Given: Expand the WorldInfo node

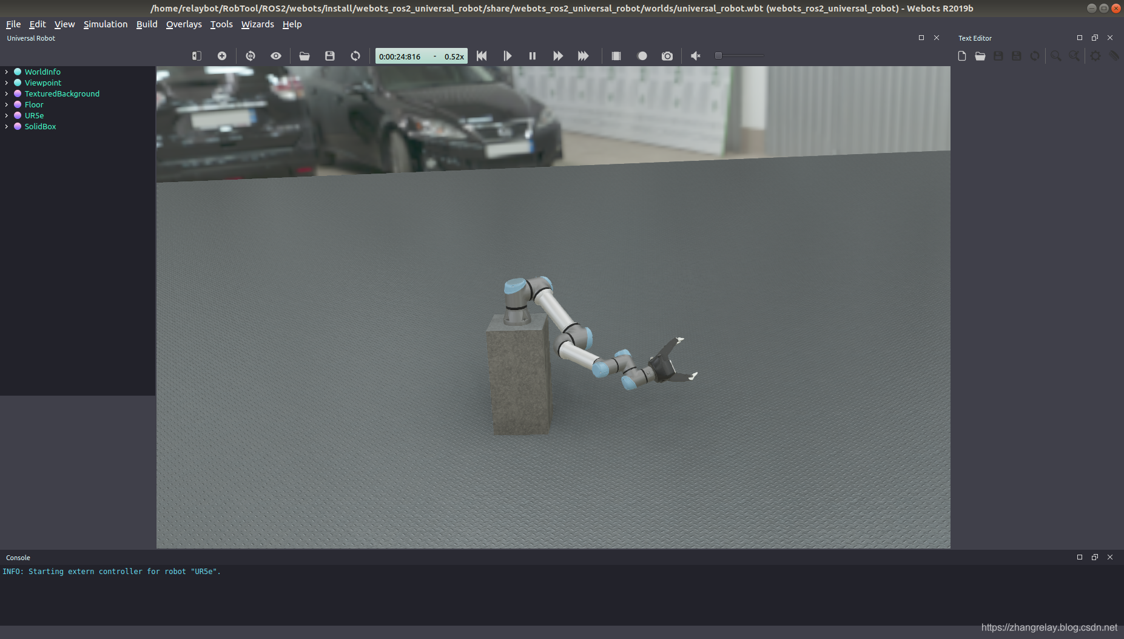Looking at the screenshot, I should coord(6,72).
